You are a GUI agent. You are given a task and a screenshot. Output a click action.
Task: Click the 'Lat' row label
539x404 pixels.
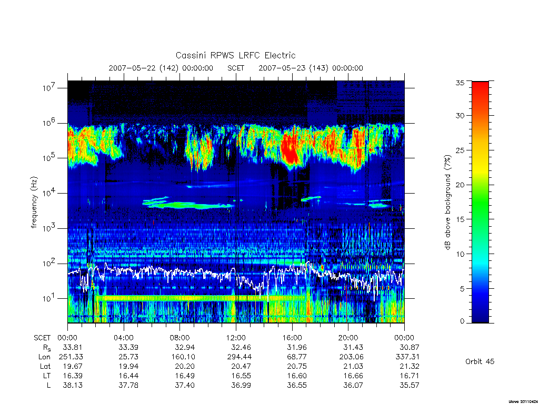click(45, 366)
